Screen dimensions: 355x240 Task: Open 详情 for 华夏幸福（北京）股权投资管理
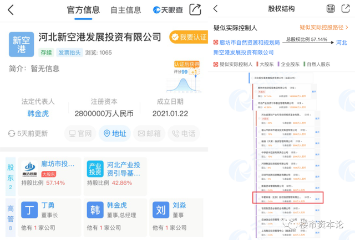[x=307, y=197]
